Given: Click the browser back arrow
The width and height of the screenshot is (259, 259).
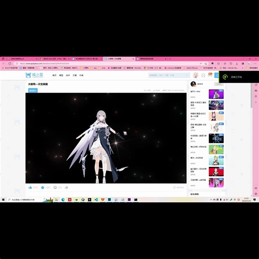Looking at the screenshot, I should coord(4,63).
